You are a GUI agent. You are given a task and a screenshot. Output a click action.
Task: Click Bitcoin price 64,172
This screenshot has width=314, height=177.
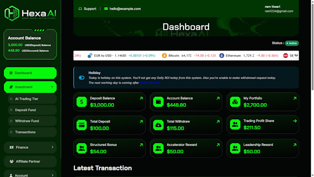click(187, 55)
